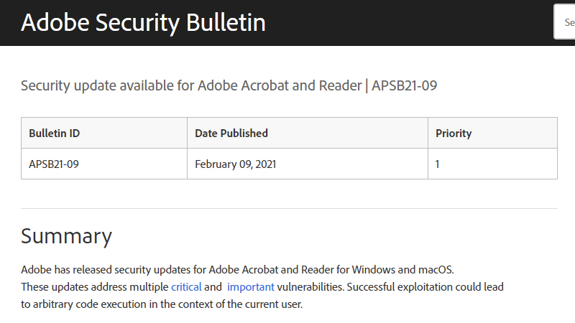Viewport: 575px width, 323px height.
Task: Click the Bulletin ID column header
Action: tap(54, 133)
